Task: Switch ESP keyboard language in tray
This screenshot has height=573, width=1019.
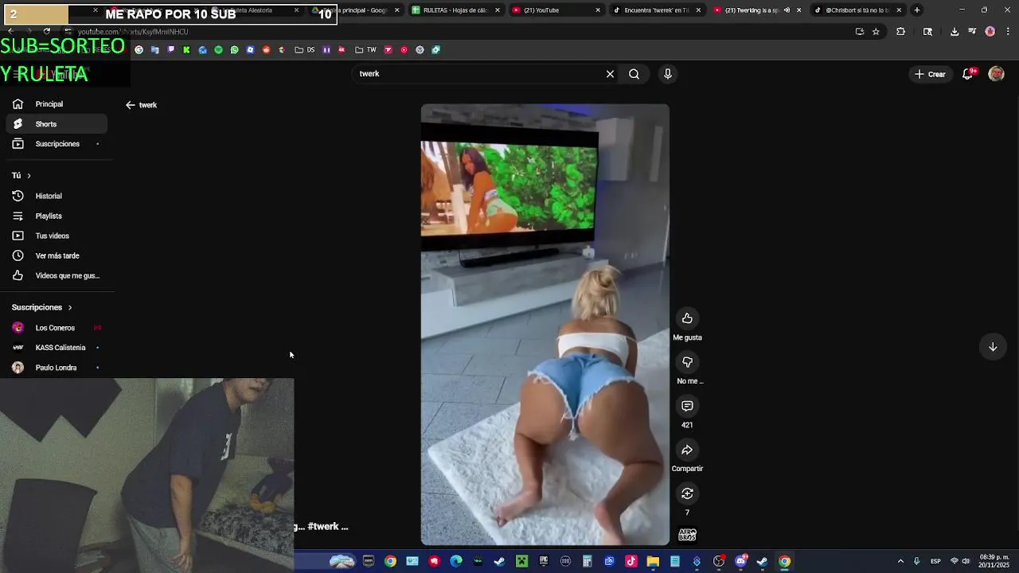Action: click(x=936, y=562)
